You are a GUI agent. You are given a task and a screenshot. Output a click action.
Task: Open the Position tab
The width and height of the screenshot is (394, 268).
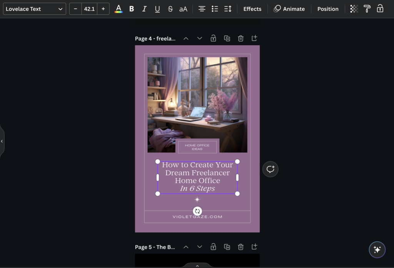click(328, 9)
